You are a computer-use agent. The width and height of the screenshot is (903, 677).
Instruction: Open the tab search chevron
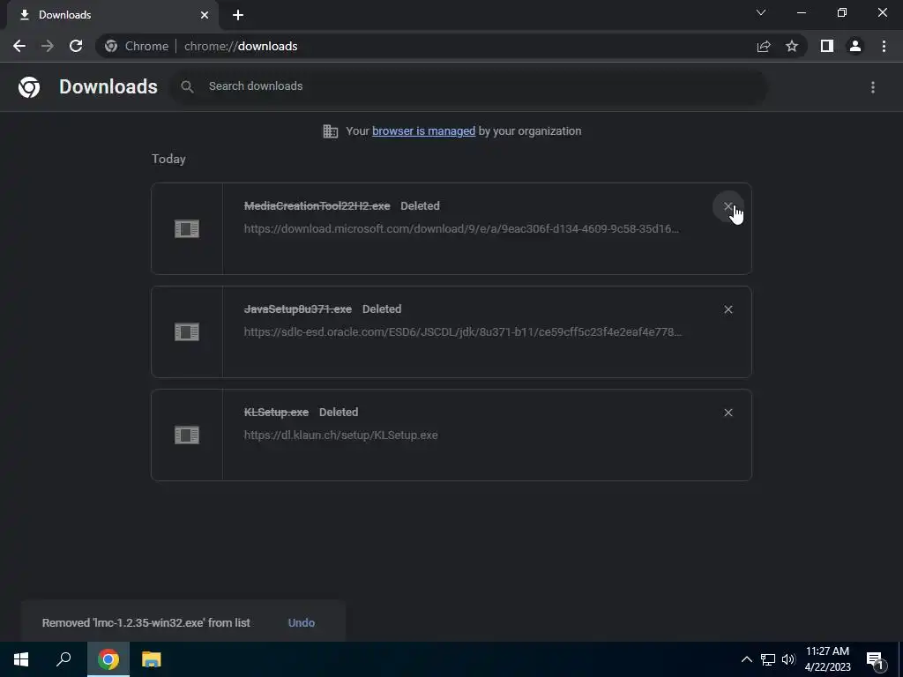click(x=761, y=12)
